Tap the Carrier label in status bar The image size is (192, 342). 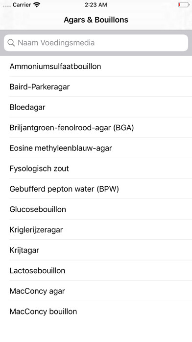tap(22, 5)
